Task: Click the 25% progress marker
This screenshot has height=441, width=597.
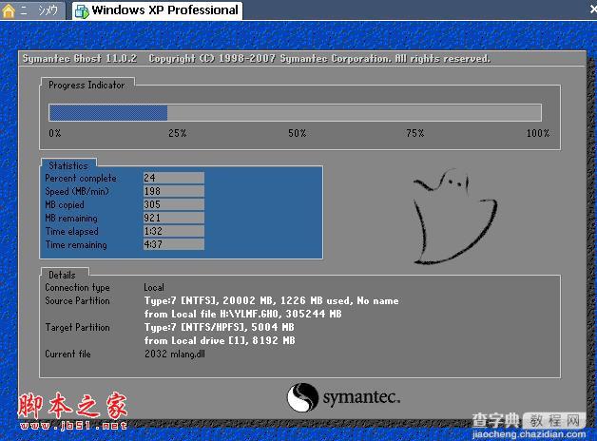Action: click(x=178, y=133)
